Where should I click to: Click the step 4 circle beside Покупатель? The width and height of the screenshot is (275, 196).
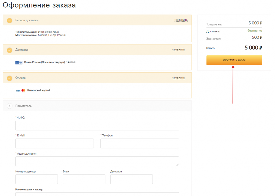[x=10, y=106]
